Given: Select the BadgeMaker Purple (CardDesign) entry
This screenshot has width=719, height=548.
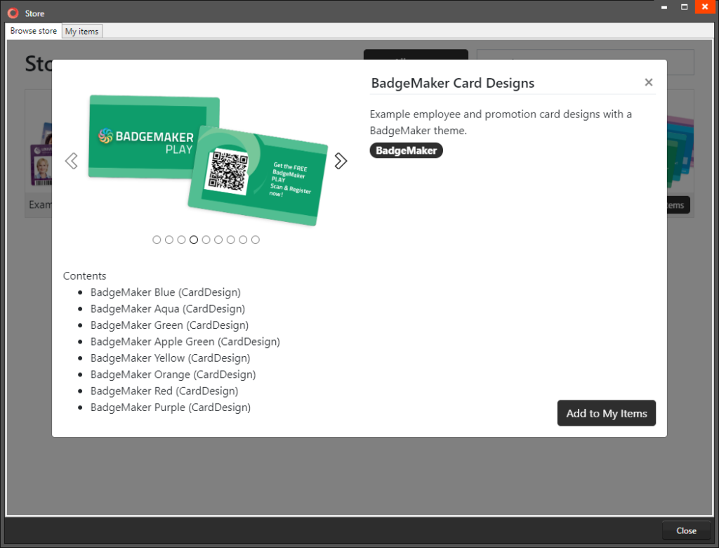Looking at the screenshot, I should (x=170, y=407).
